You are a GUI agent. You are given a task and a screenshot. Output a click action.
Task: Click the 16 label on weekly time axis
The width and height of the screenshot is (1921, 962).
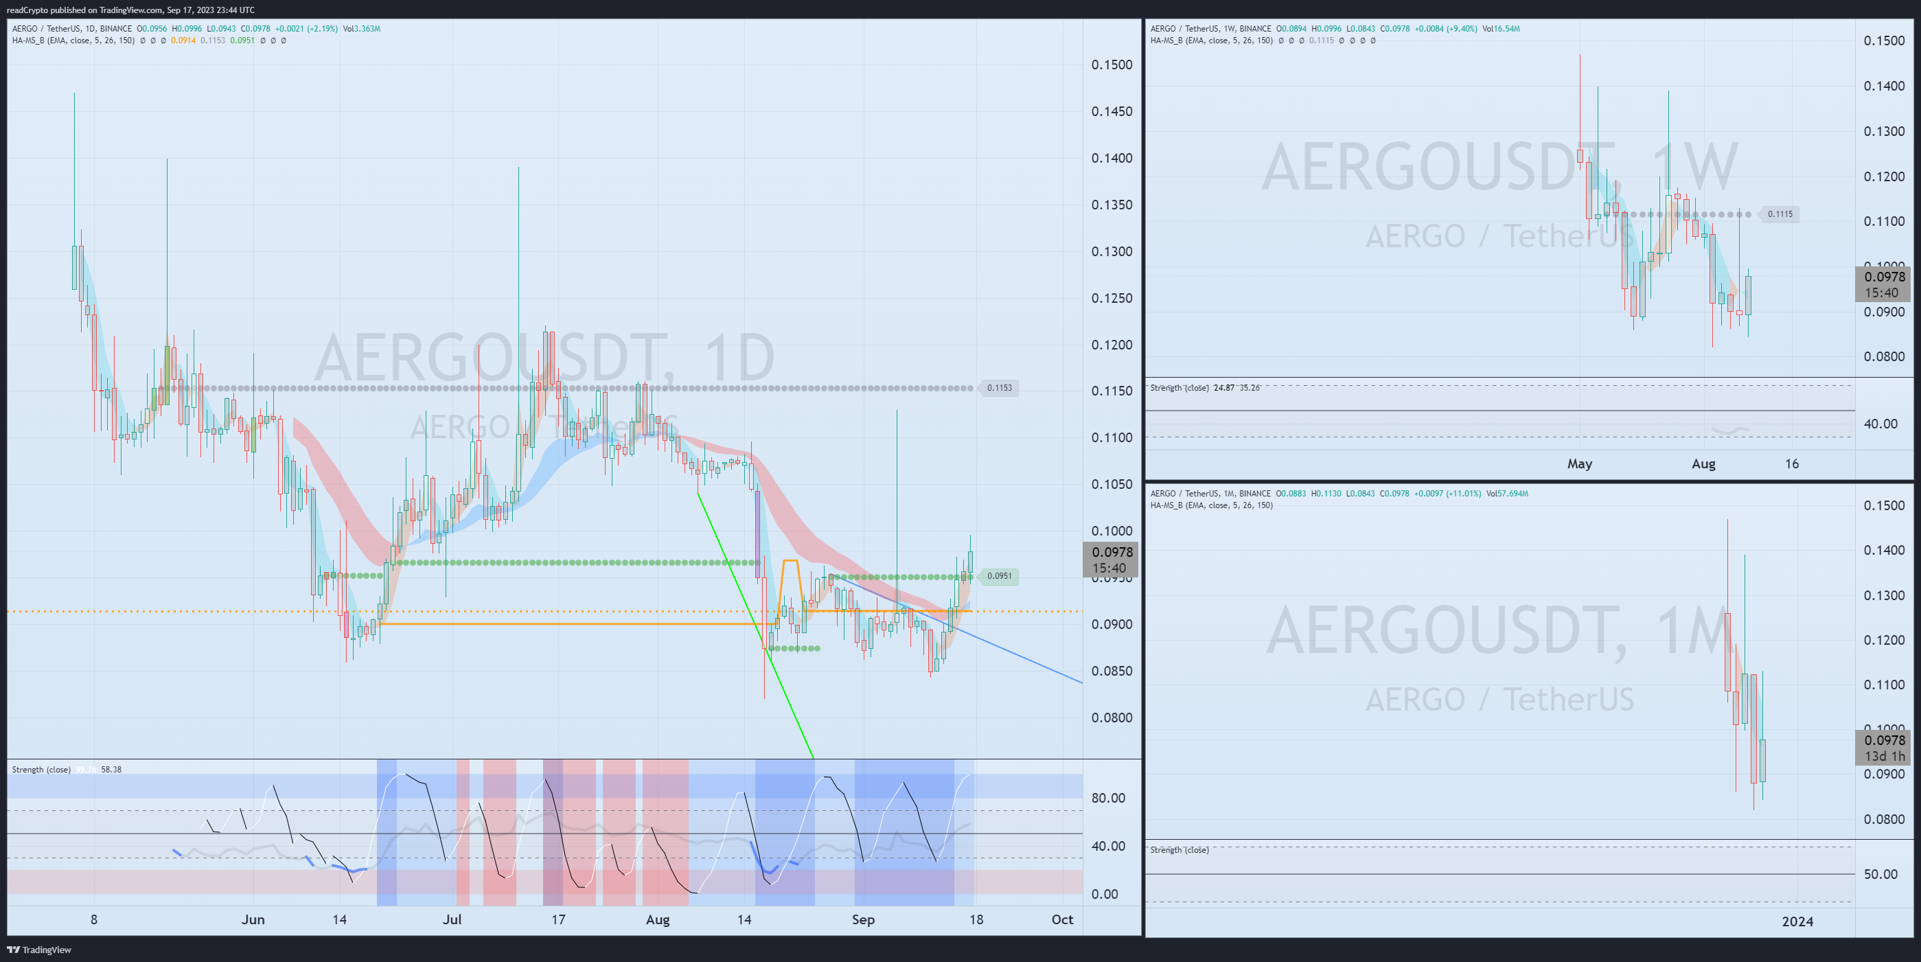point(1791,464)
